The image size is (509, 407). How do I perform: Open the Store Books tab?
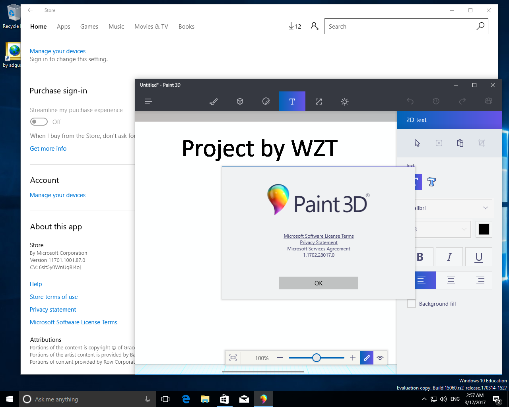click(187, 27)
